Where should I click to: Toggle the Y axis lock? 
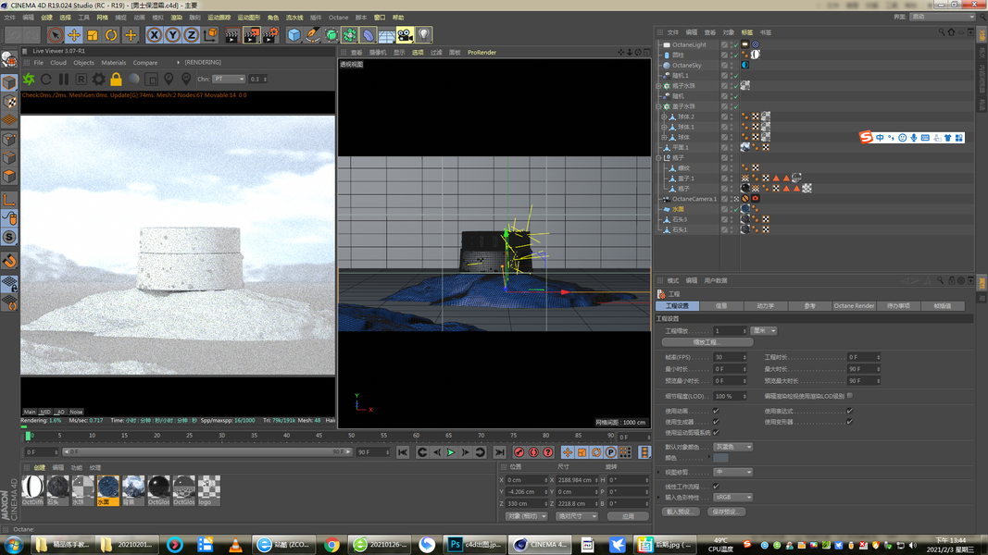[x=172, y=35]
